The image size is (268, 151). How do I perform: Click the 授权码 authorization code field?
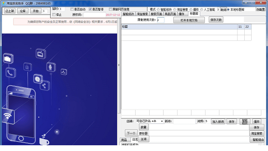coord(95,15)
